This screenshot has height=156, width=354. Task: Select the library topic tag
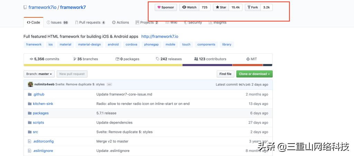tap(227, 45)
